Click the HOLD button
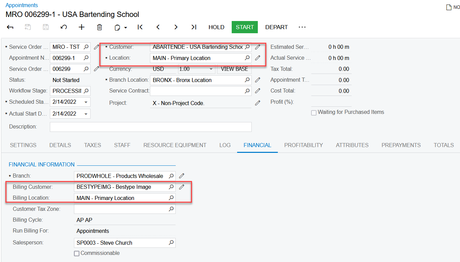 click(216, 27)
